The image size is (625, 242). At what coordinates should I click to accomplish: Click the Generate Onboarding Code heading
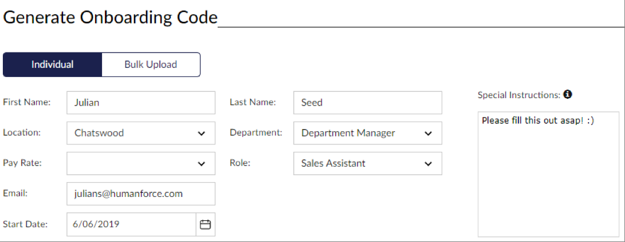click(110, 18)
